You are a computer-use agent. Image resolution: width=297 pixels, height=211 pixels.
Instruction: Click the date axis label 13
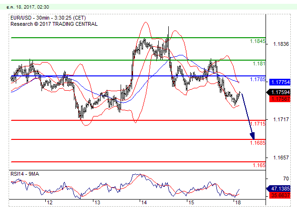[x=97, y=203]
